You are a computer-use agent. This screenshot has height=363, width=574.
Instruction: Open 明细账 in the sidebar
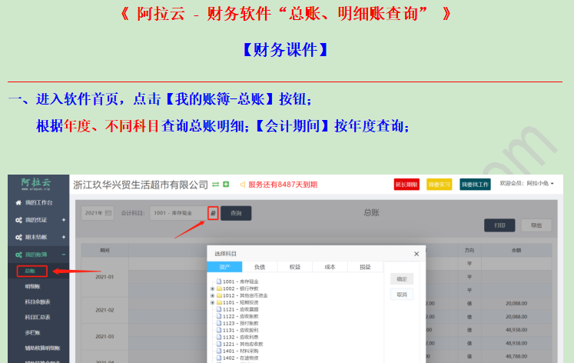32,286
